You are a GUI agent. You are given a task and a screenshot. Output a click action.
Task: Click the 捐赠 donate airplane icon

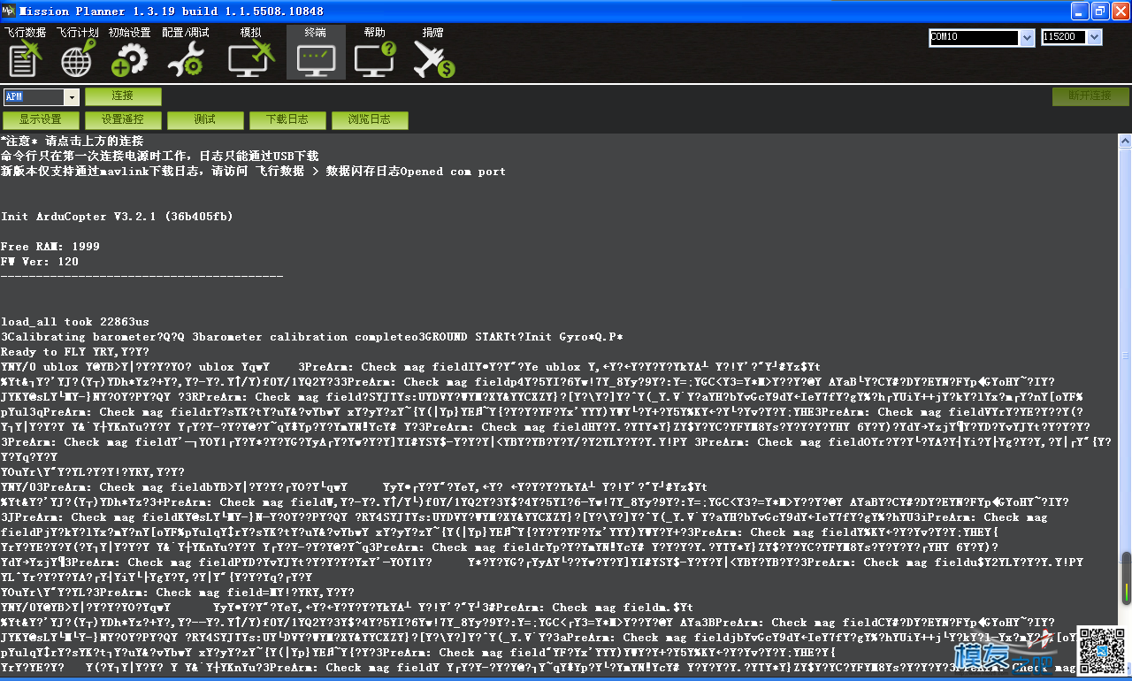click(433, 52)
